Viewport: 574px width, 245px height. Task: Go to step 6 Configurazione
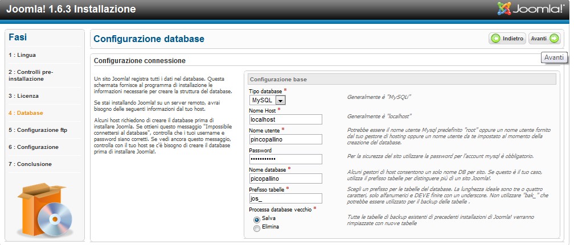point(33,147)
